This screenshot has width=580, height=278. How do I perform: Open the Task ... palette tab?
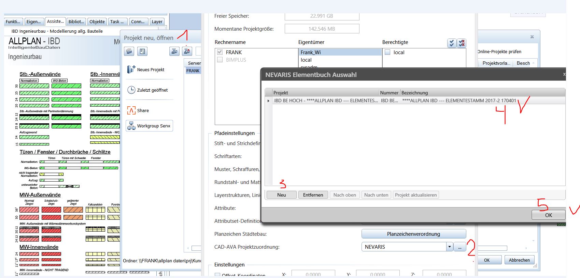pyautogui.click(x=118, y=21)
